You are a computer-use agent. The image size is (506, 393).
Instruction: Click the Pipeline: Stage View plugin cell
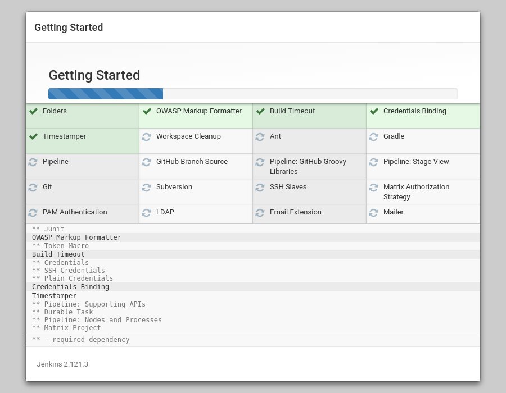click(416, 162)
